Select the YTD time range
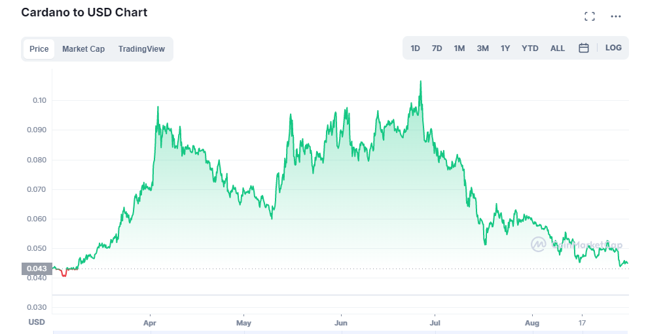Image resolution: width=646 pixels, height=334 pixels. pos(529,48)
